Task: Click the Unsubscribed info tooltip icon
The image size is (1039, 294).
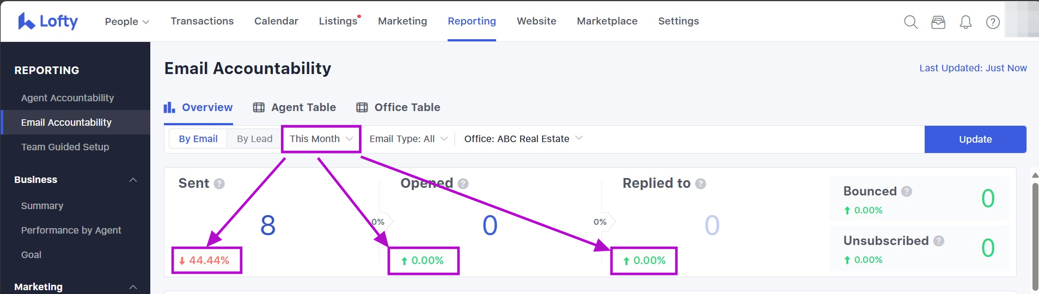Action: click(x=939, y=241)
